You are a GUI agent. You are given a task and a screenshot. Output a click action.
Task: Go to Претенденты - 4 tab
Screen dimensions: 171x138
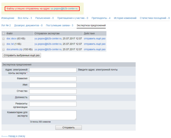tap(101, 18)
